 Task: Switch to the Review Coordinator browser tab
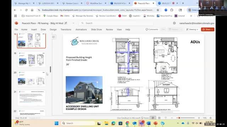[x=72, y=3]
